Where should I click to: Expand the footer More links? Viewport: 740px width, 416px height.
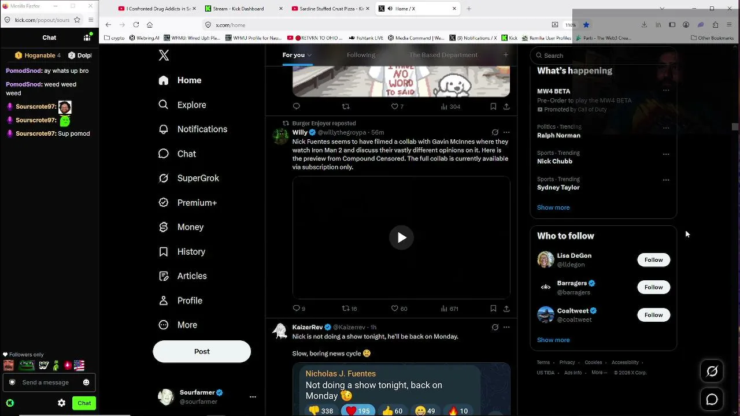pos(600,373)
